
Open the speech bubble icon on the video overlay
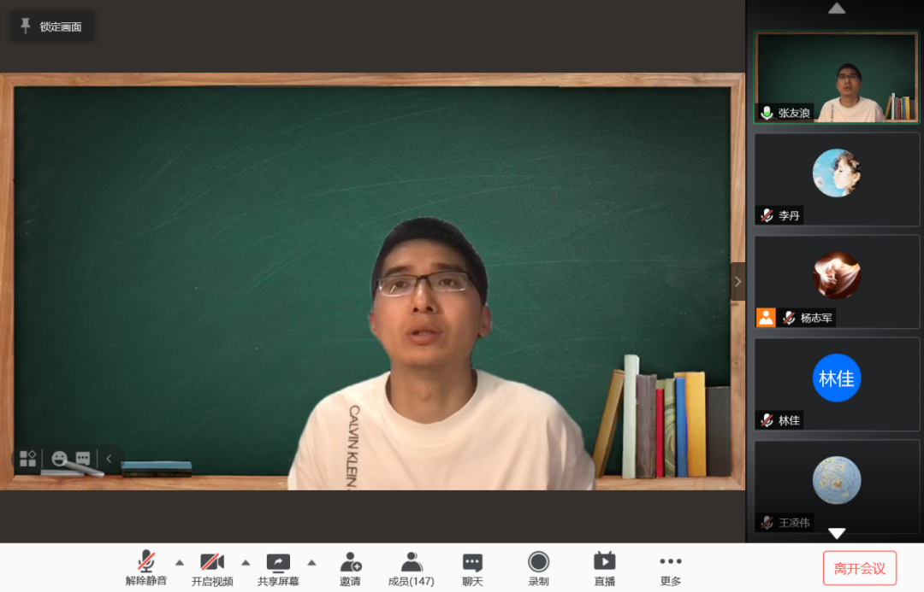coord(83,459)
